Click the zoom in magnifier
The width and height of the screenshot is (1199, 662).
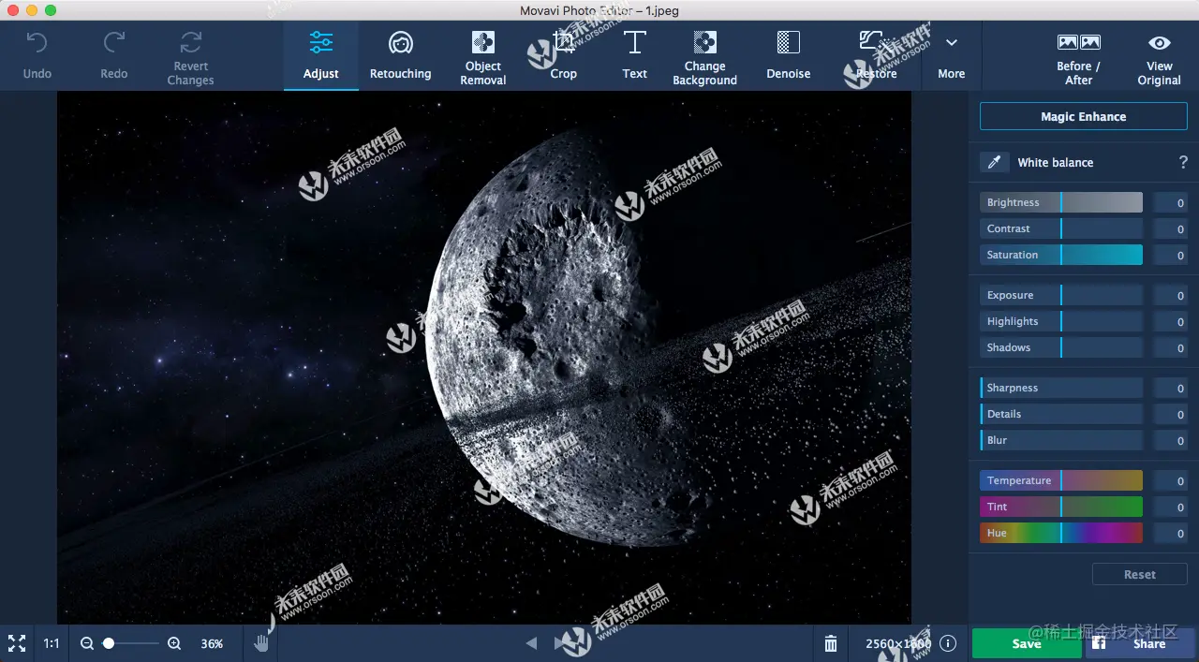(174, 643)
